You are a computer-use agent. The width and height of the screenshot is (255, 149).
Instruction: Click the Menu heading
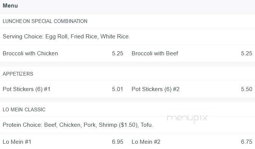(x=10, y=6)
